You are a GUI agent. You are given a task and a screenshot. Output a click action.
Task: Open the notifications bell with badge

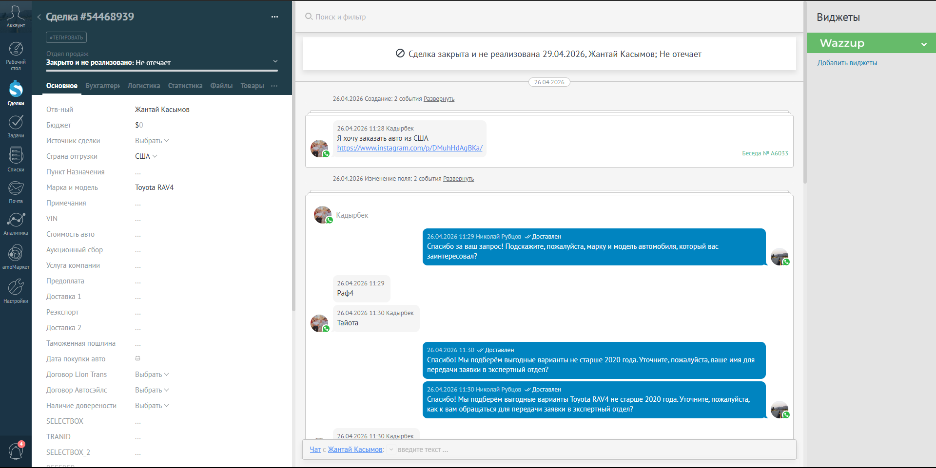[x=16, y=451]
